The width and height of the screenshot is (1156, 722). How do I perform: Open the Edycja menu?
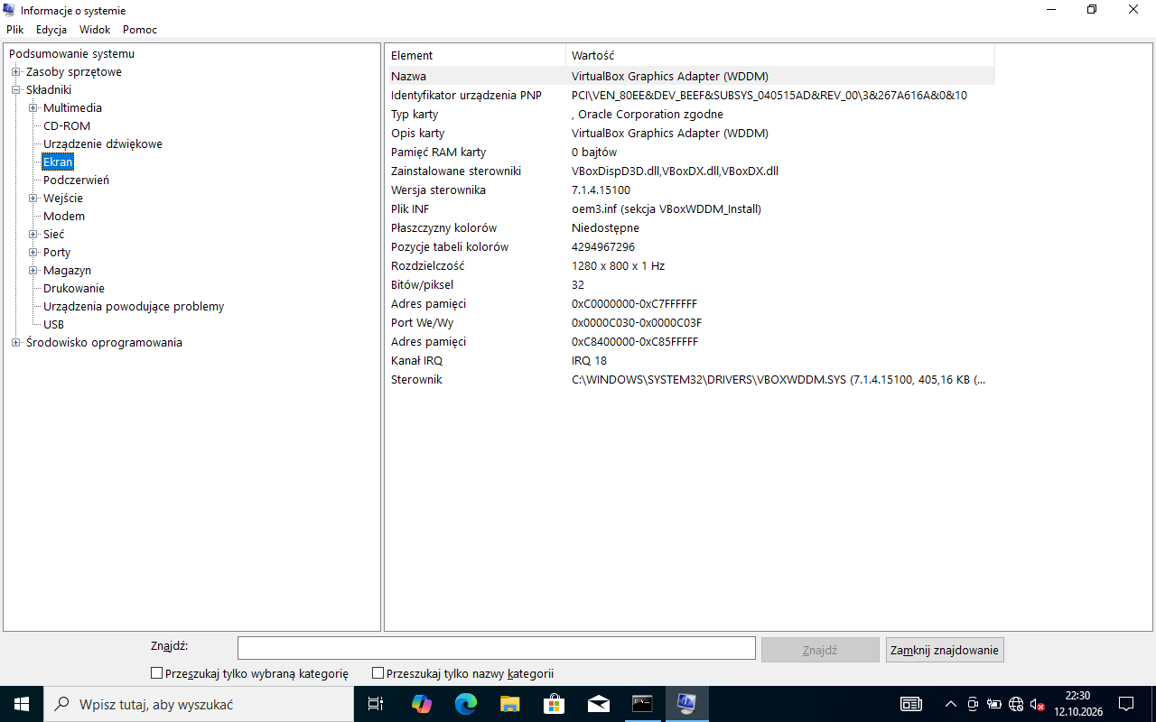pos(51,30)
